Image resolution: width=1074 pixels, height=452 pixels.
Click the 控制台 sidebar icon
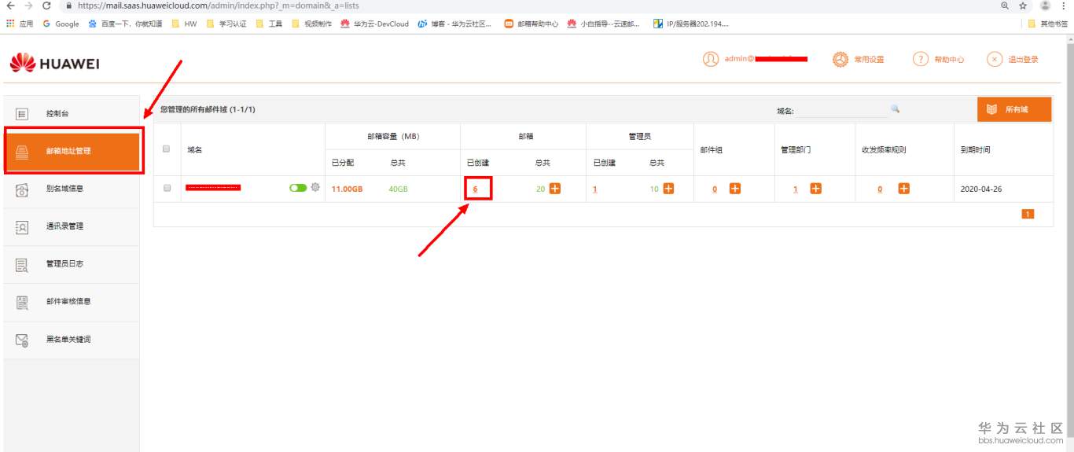pyautogui.click(x=23, y=114)
